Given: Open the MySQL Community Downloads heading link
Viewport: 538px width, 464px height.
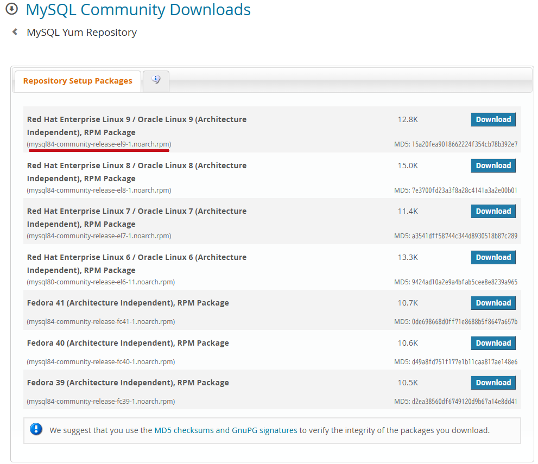Looking at the screenshot, I should point(138,10).
